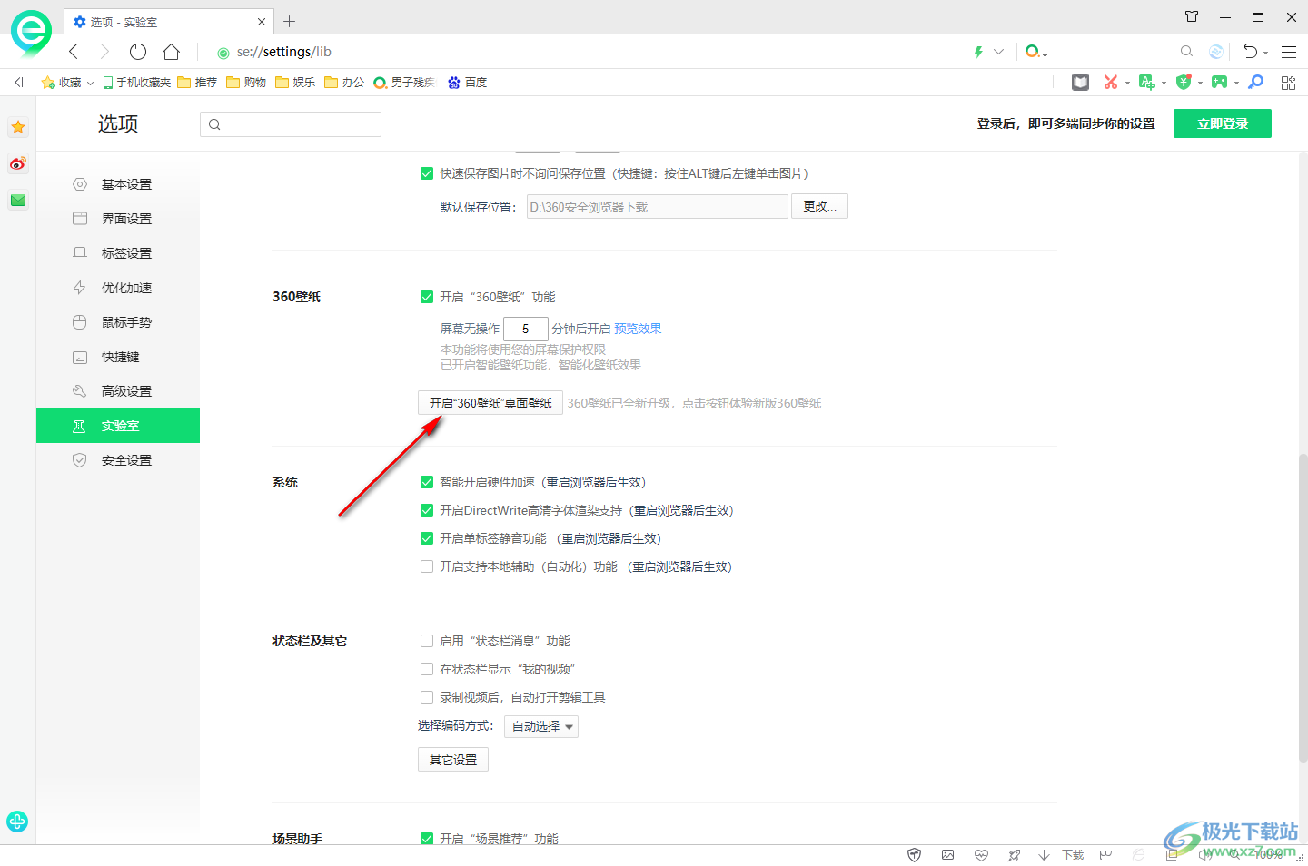Click the back navigation arrow
This screenshot has height=866, width=1308.
[x=74, y=52]
